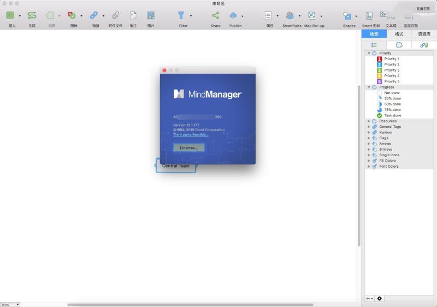
Task: Switch to the 资源库 library tab
Action: [424, 34]
